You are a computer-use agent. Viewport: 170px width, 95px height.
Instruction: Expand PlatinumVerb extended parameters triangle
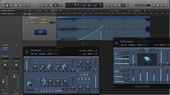[114, 87]
